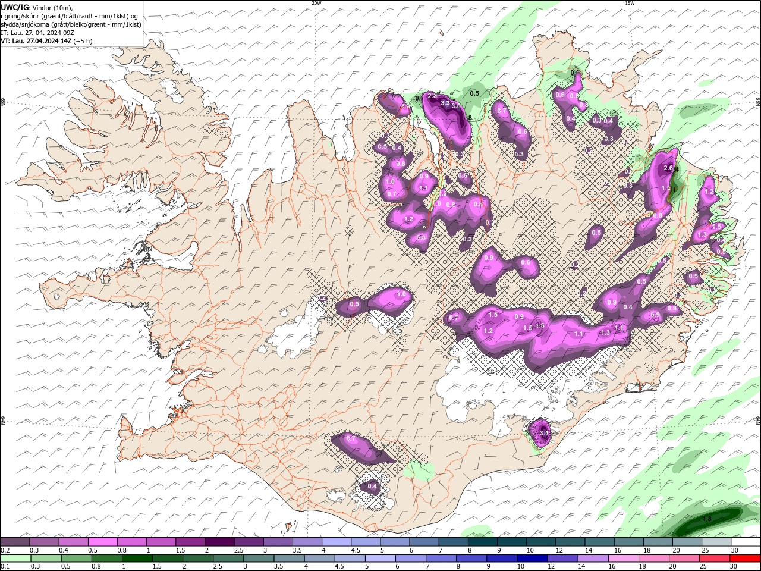Click top-row swatch between 0.2 and 0.3

(x=15, y=542)
